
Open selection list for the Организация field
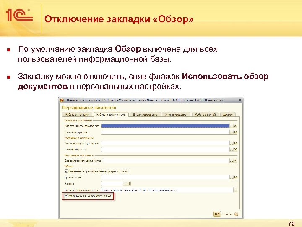[x=232, y=177]
